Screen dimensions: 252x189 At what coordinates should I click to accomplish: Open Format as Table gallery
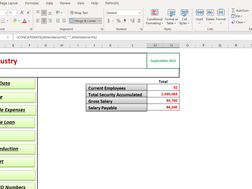tap(171, 17)
